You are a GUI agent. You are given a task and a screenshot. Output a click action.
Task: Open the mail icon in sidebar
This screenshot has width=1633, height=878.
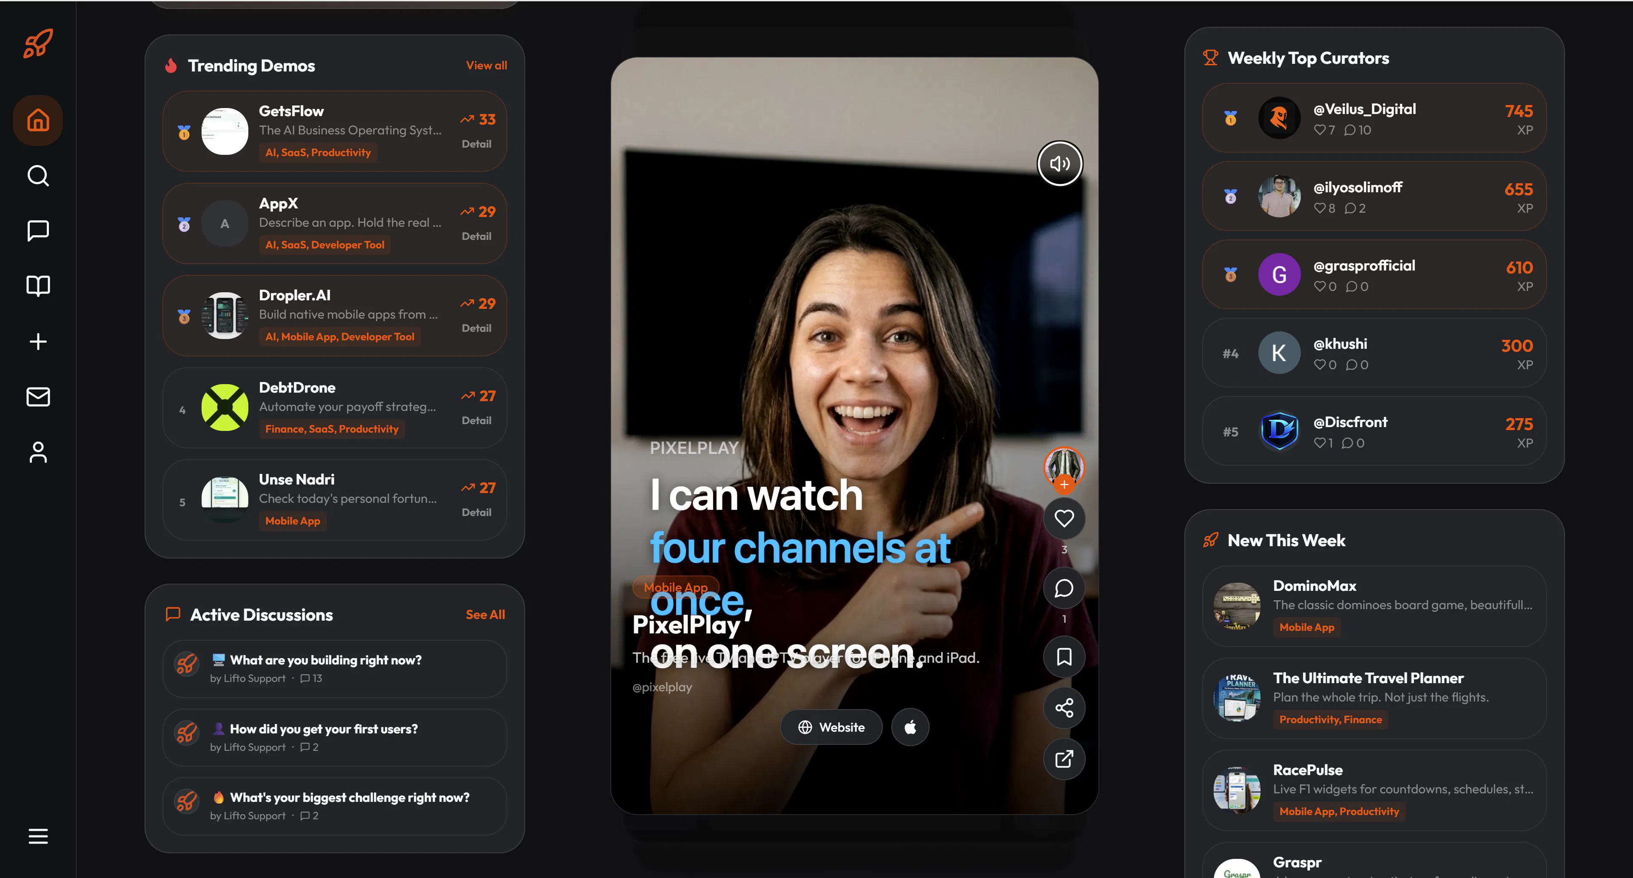(x=38, y=397)
